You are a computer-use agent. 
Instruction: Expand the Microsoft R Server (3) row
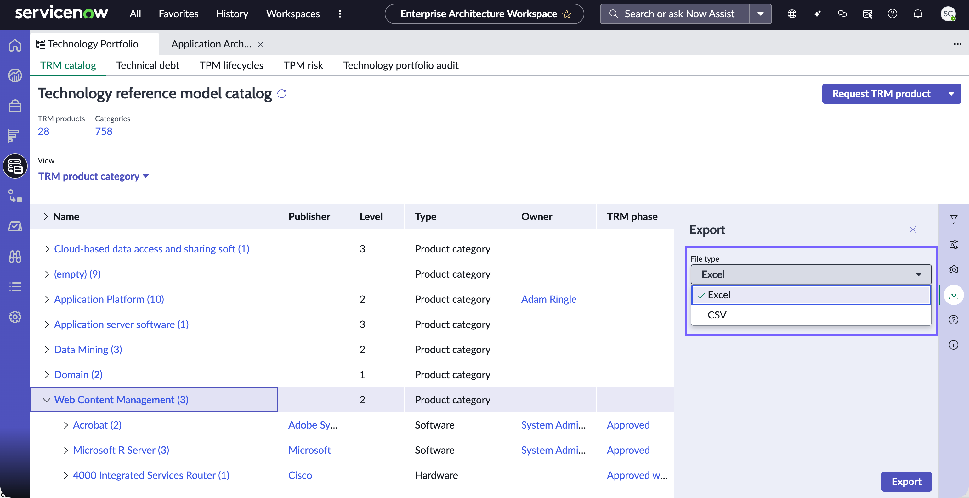pos(65,450)
